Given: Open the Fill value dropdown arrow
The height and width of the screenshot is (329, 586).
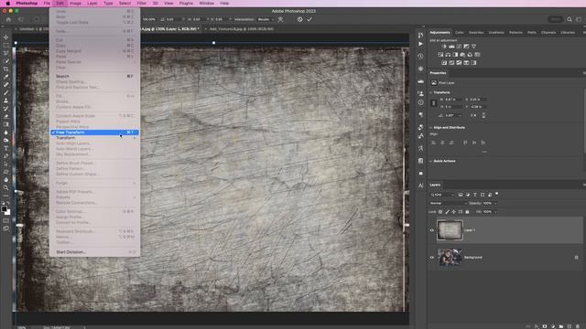Looking at the screenshot, I should click(495, 212).
